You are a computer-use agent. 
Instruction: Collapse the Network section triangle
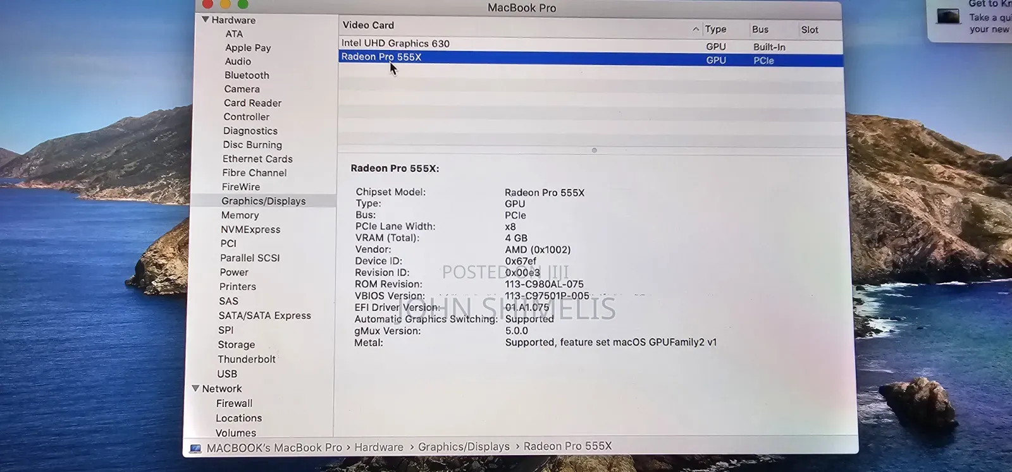[195, 388]
